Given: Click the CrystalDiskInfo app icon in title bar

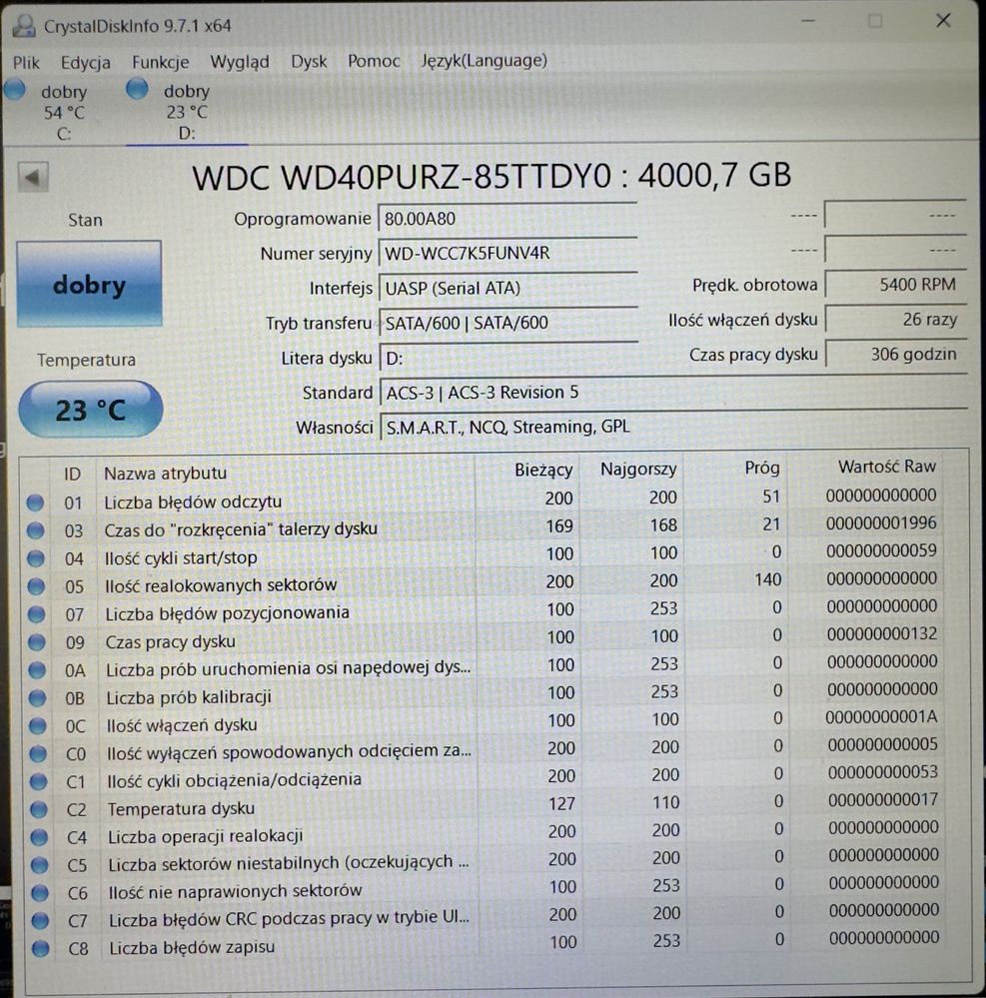Looking at the screenshot, I should (x=24, y=26).
